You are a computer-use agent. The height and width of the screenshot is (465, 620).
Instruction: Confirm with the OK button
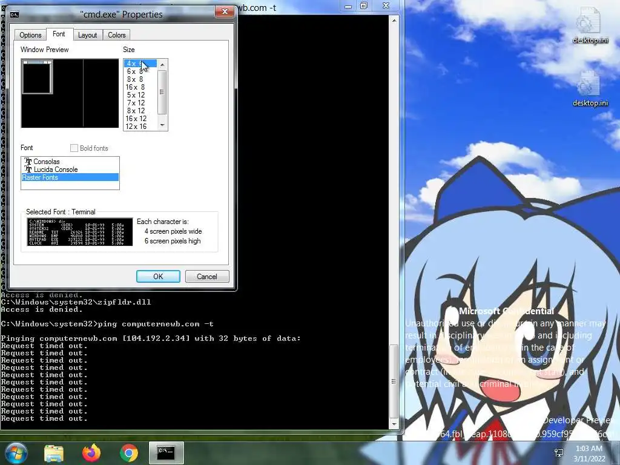(x=158, y=276)
